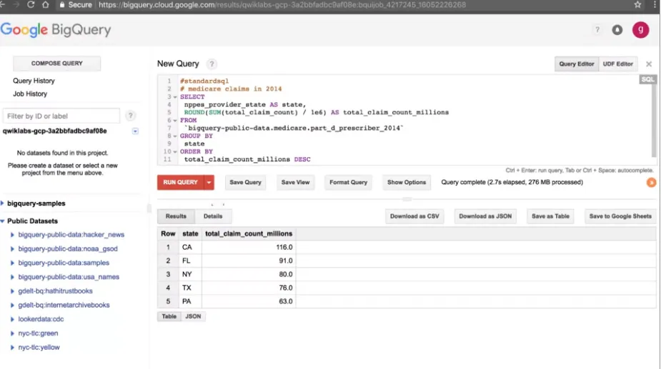Expand gdelt-bq:internetarchivebooks dataset

coord(12,305)
